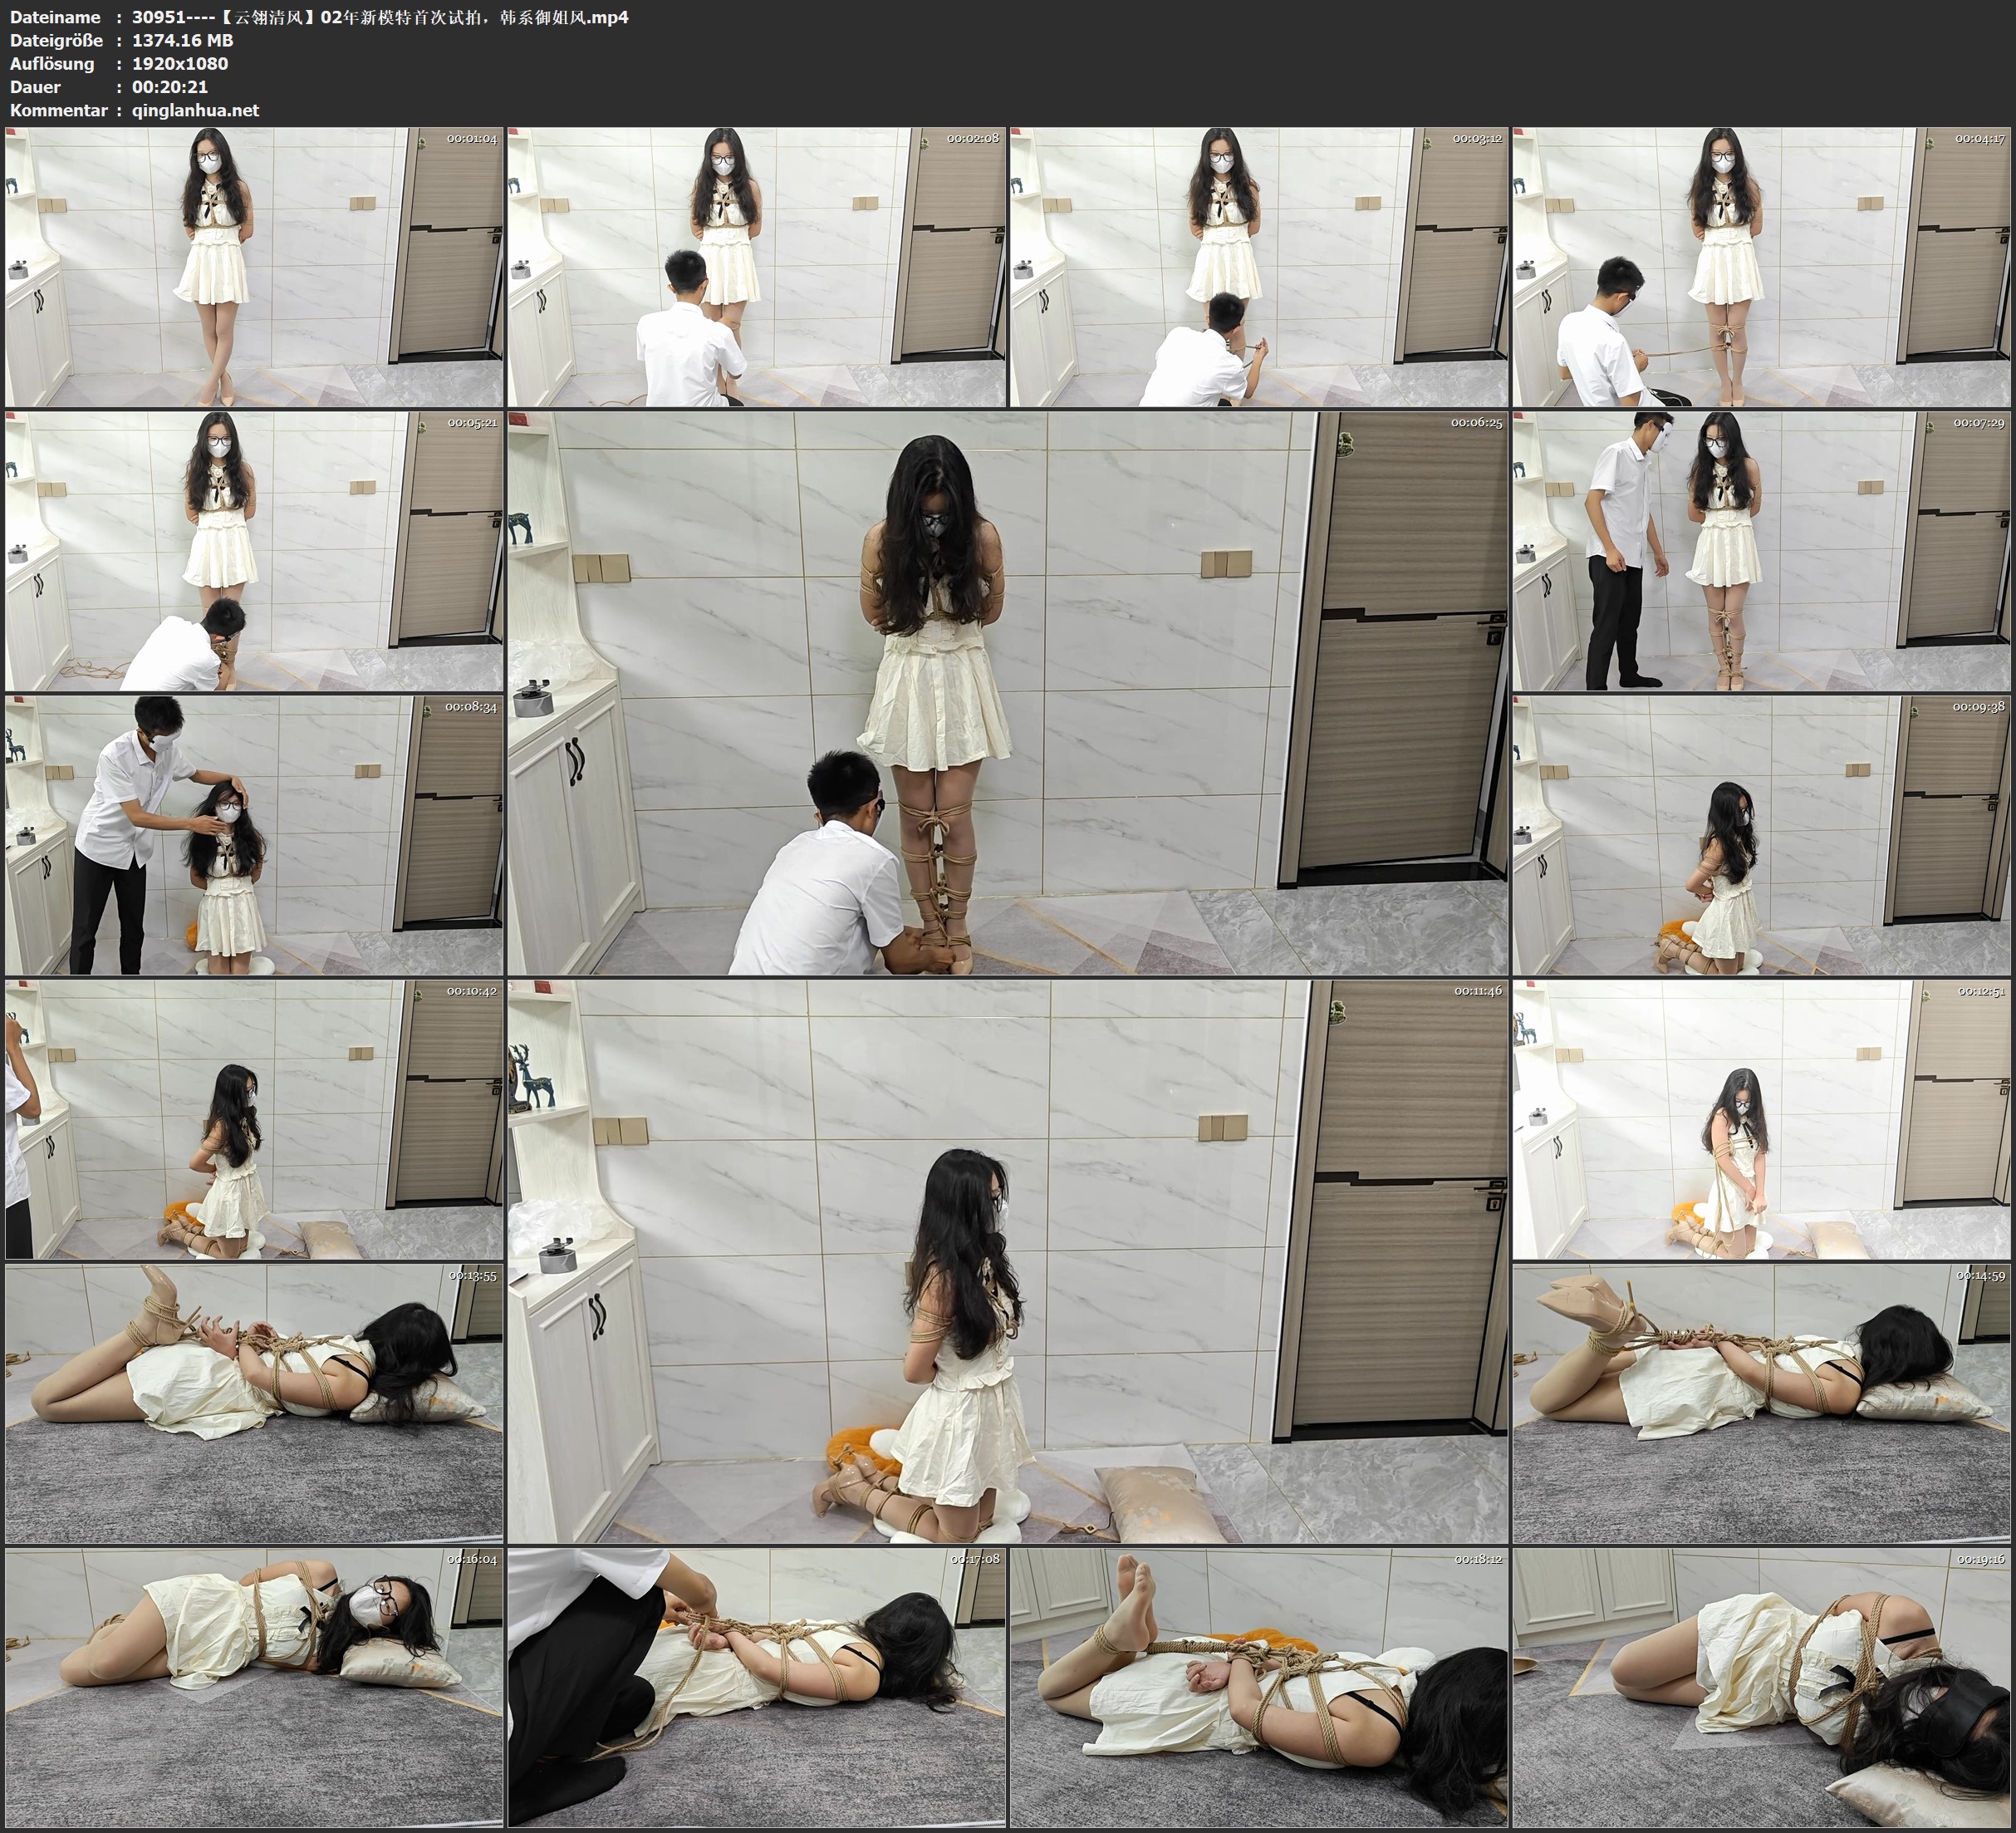Click the frame labeled 00:12:51
This screenshot has height=1833, width=2016.
pos(1762,1119)
